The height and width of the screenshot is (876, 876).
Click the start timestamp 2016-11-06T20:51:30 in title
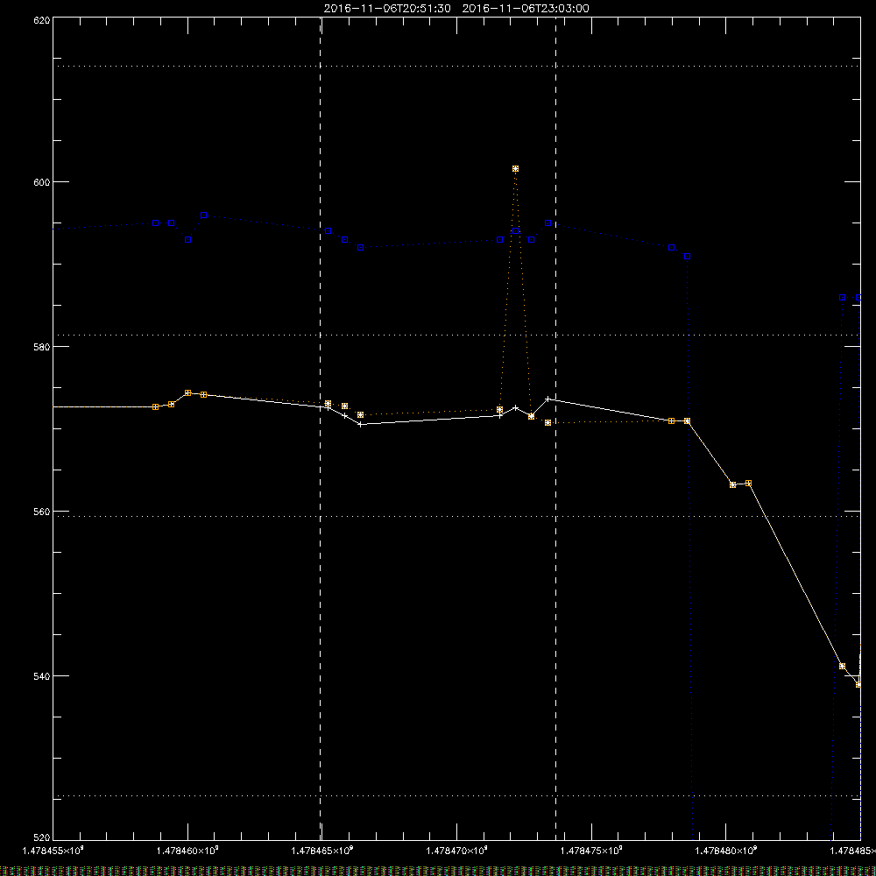[x=387, y=9]
